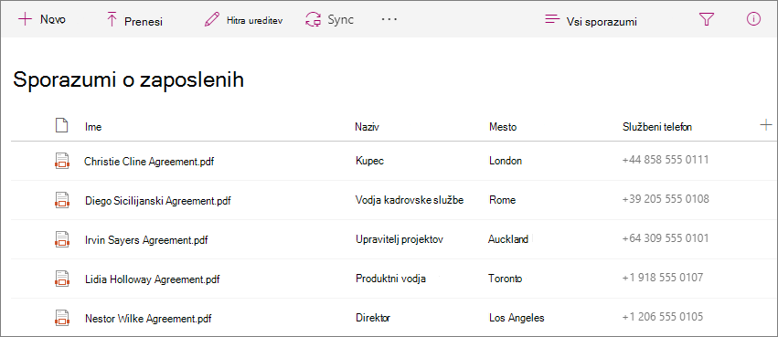Click the Prenesi upload arrow icon

coord(112,20)
